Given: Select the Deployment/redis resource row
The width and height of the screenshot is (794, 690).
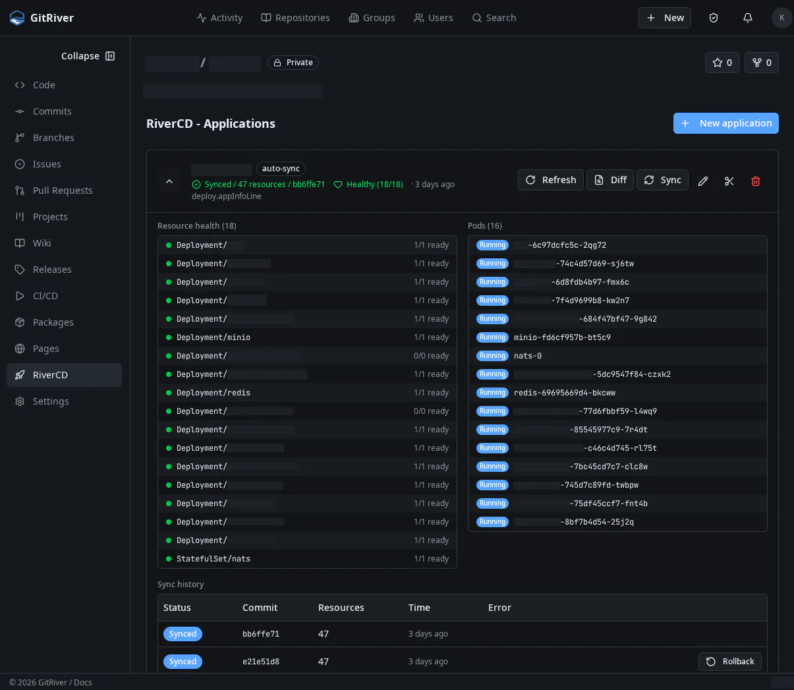Looking at the screenshot, I should click(x=307, y=393).
